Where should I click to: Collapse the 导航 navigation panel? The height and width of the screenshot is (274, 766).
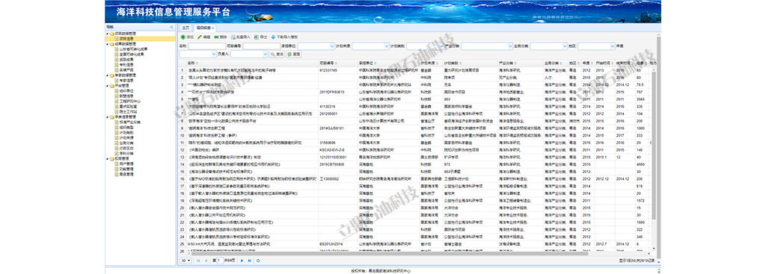(x=171, y=27)
